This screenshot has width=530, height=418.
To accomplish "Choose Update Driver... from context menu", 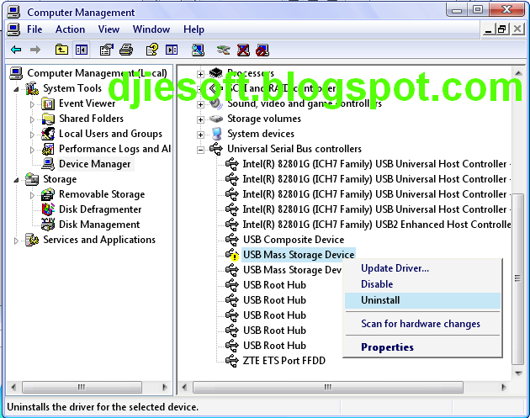I will pyautogui.click(x=422, y=268).
